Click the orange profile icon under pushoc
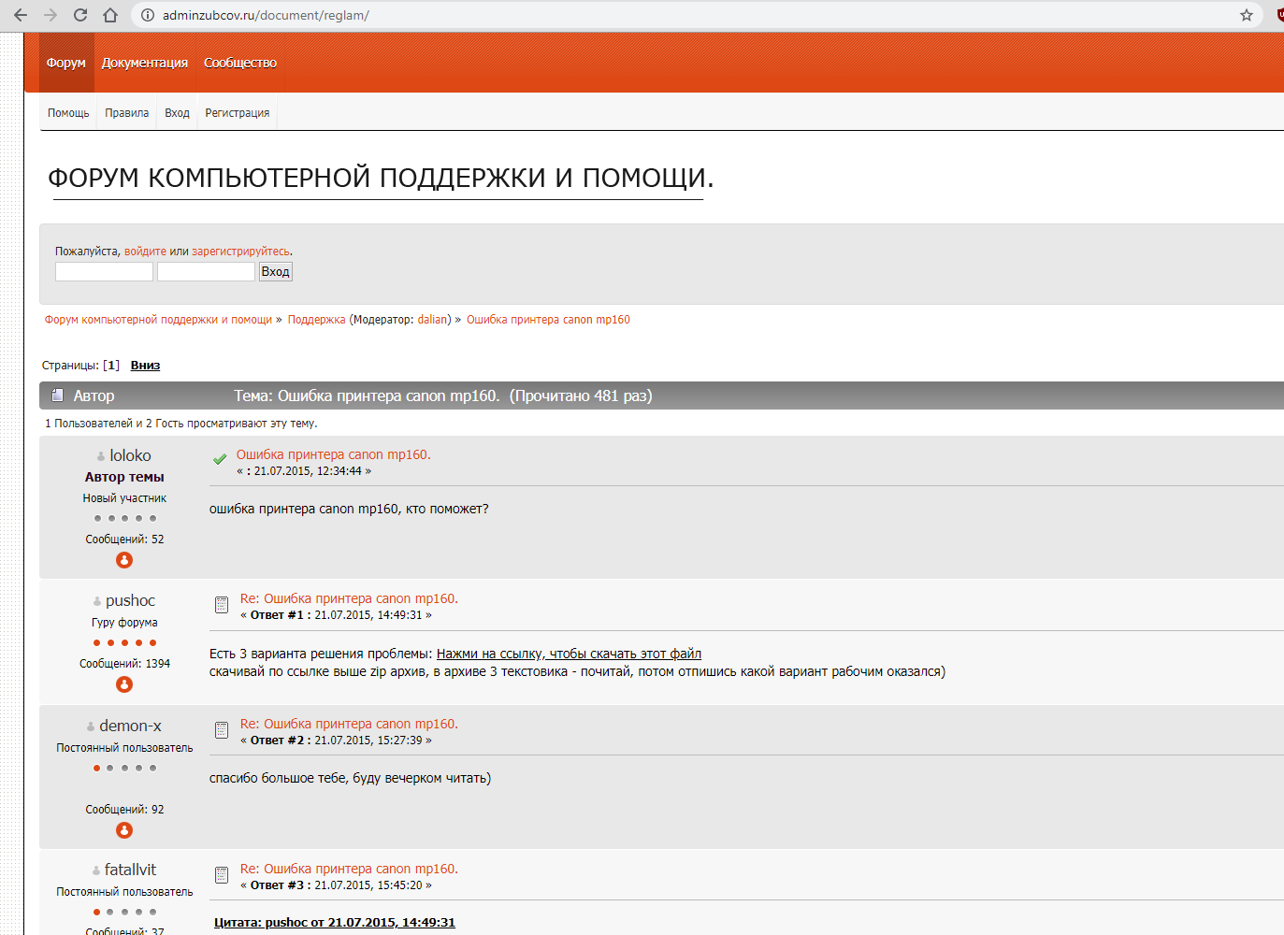 point(124,684)
